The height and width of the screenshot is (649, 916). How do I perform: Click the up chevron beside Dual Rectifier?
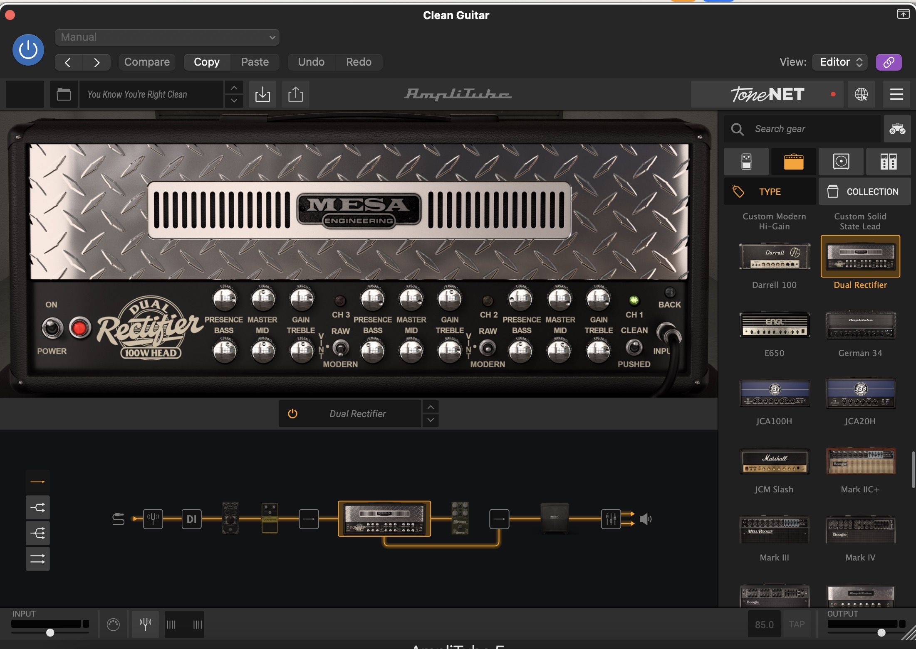[431, 407]
